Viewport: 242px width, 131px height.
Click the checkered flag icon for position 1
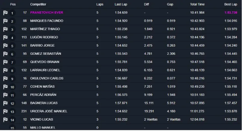[5, 13]
